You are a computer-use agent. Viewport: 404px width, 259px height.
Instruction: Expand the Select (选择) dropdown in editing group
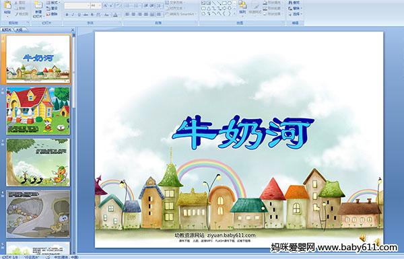pos(296,14)
